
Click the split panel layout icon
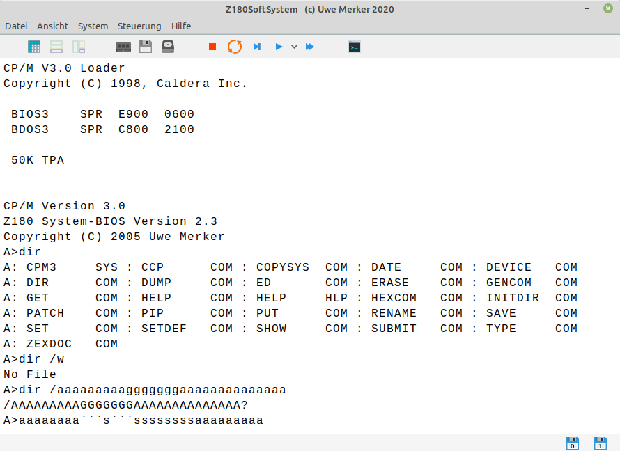pyautogui.click(x=79, y=47)
